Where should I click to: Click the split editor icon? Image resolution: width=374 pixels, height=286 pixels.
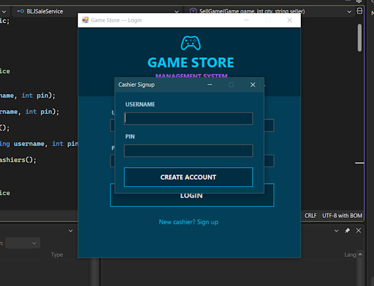coord(360,11)
